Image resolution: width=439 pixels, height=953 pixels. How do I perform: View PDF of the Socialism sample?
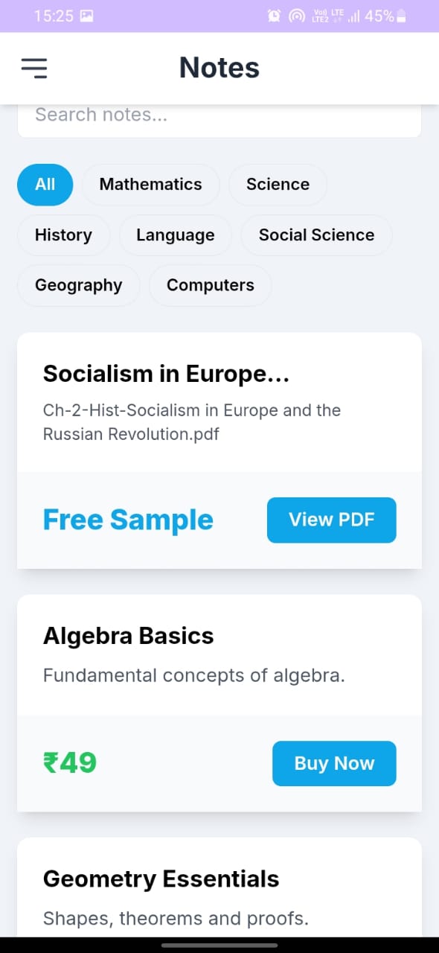tap(331, 520)
